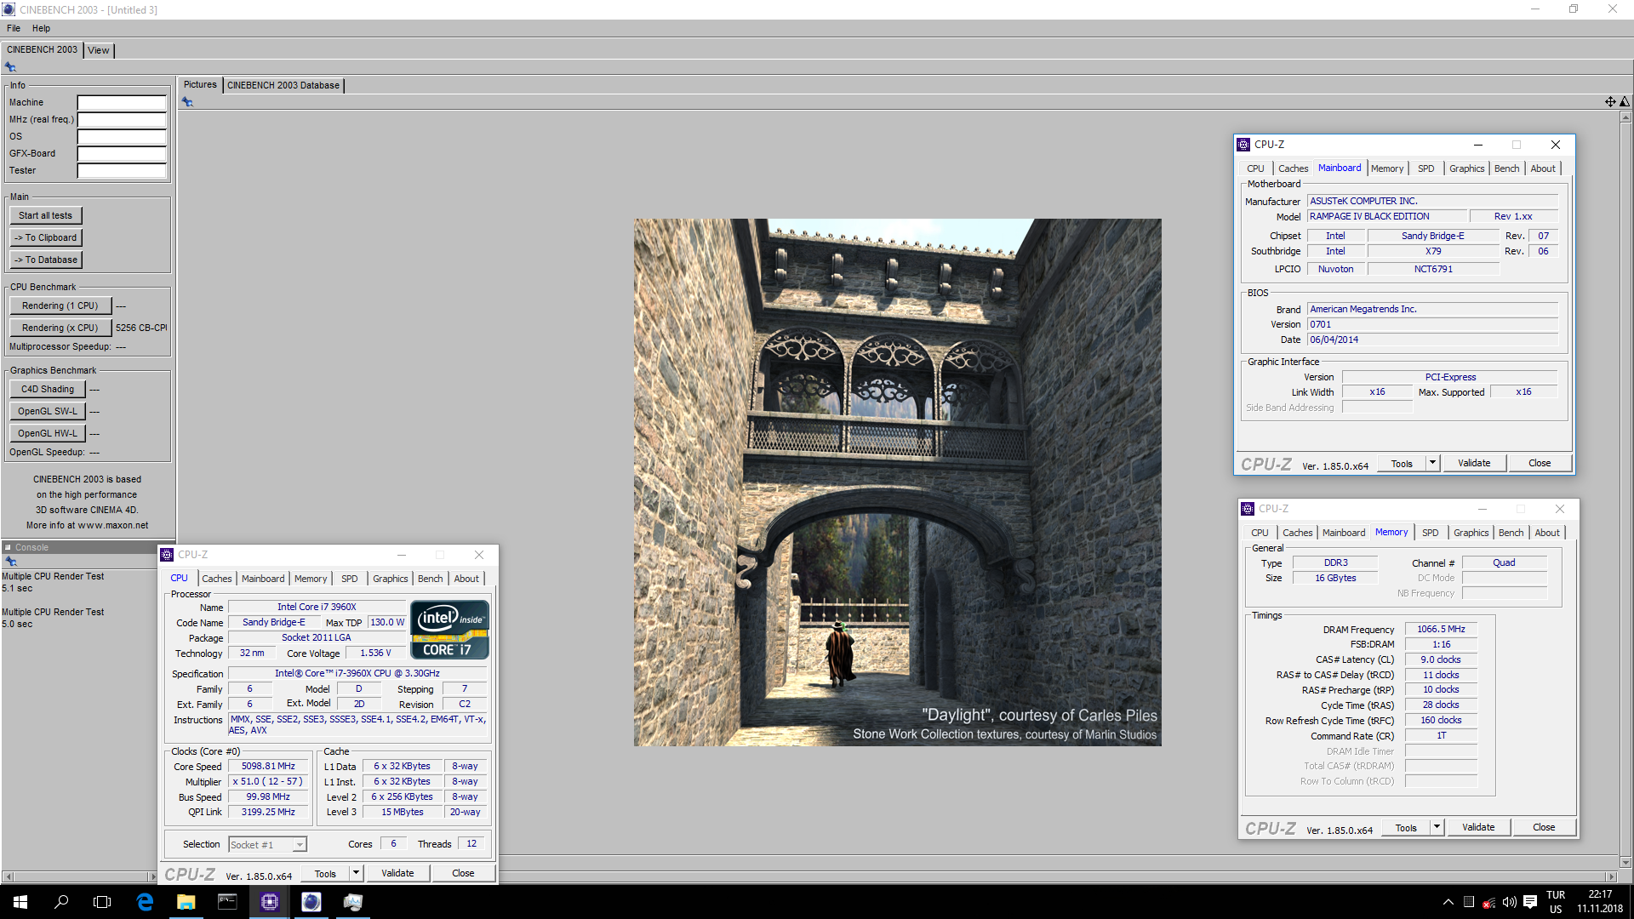
Task: Switch to CINEBENCH taskbar icon
Action: pos(311,902)
